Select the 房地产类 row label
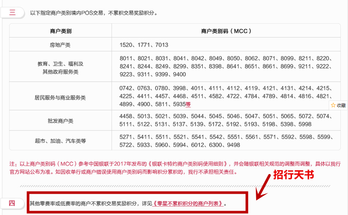 click(60, 45)
